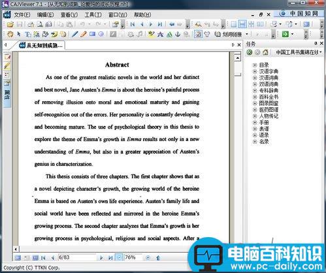Expand the 名录 tree node
The width and height of the screenshot is (326, 273).
coord(254,142)
